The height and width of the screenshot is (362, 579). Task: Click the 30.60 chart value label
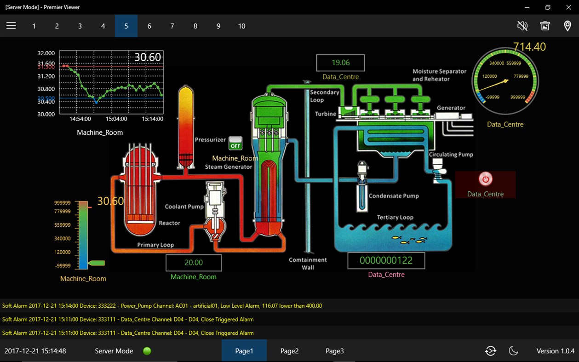pos(148,57)
